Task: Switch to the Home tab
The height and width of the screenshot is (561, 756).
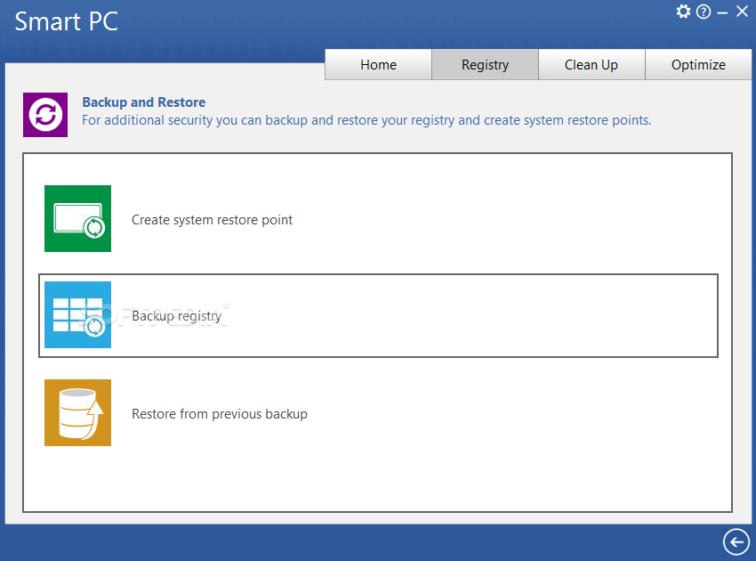Action: click(379, 65)
